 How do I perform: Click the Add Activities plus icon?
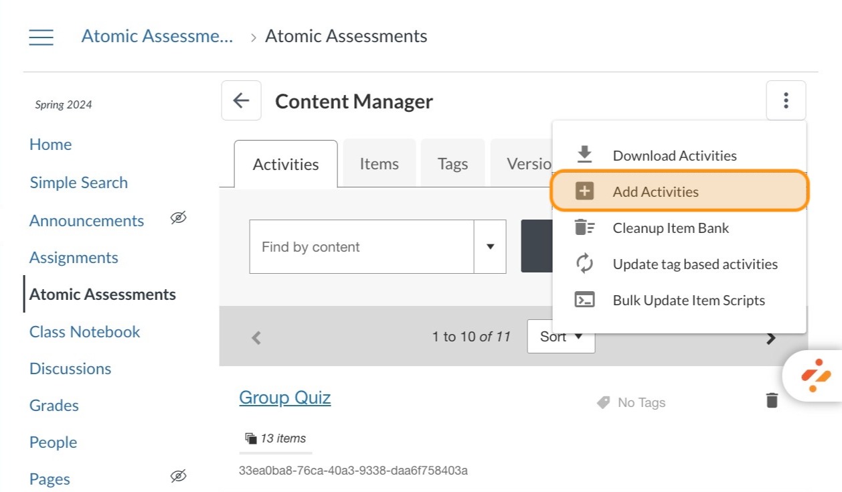(x=584, y=191)
